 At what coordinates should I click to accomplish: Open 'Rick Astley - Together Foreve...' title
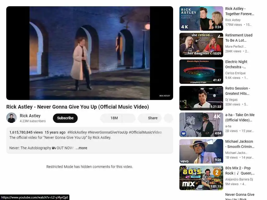tap(240, 11)
